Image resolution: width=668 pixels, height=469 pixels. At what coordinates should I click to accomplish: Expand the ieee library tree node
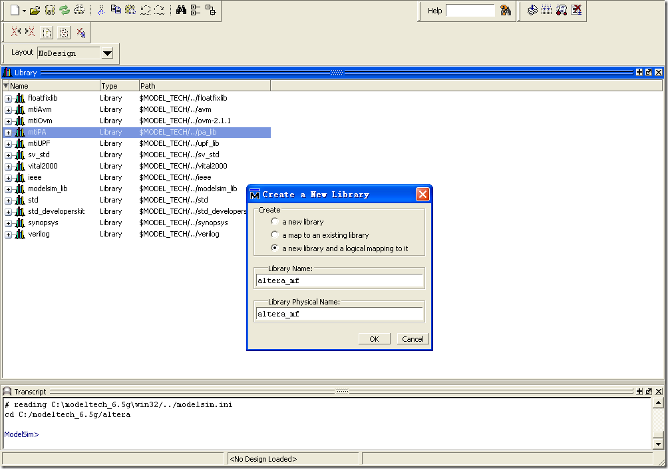[9, 178]
